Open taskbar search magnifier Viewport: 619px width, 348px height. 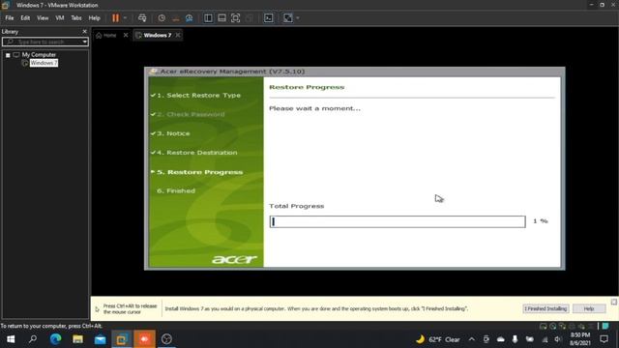(x=33, y=339)
